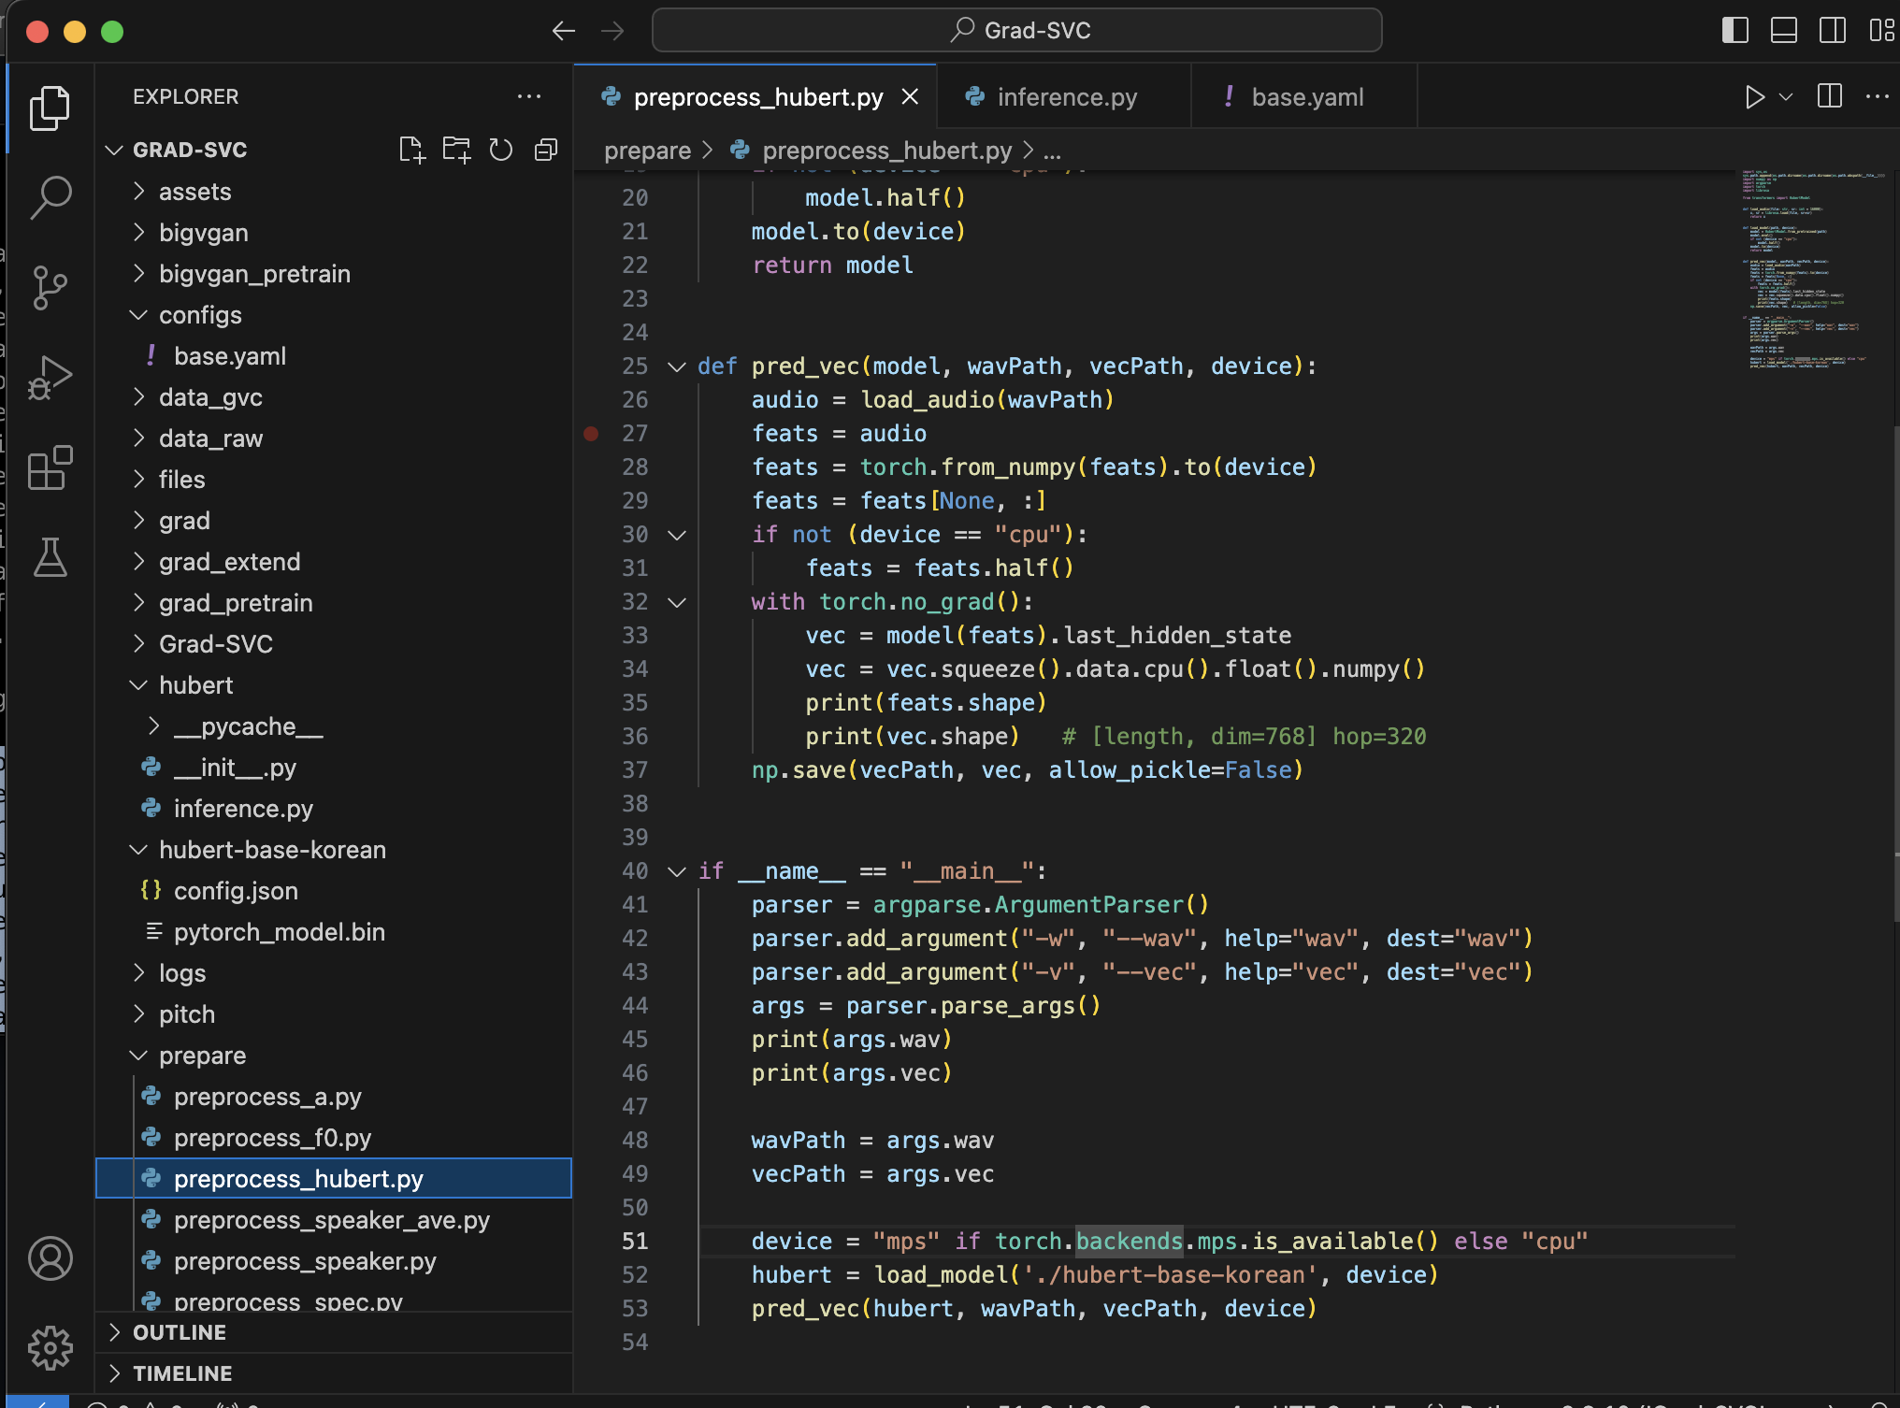This screenshot has height=1408, width=1900.
Task: Click the prepare breadcrumb segment
Action: click(x=647, y=151)
